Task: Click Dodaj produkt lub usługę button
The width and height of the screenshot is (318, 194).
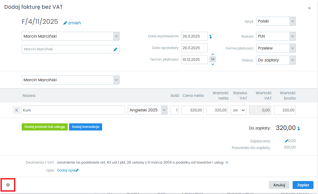Action: pos(44,127)
